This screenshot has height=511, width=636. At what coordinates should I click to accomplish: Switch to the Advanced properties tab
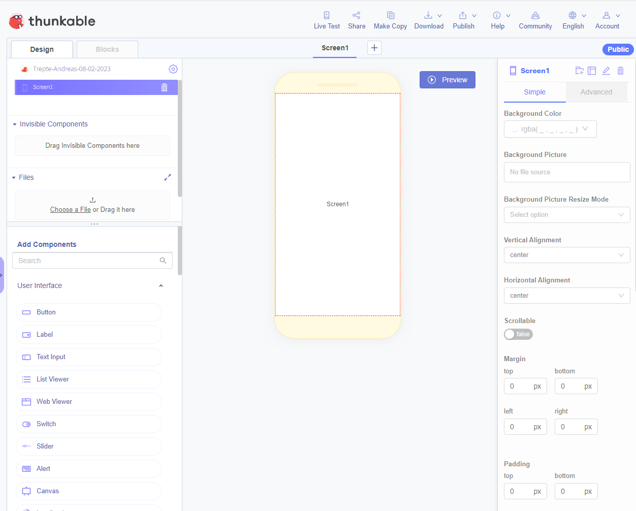pos(596,92)
